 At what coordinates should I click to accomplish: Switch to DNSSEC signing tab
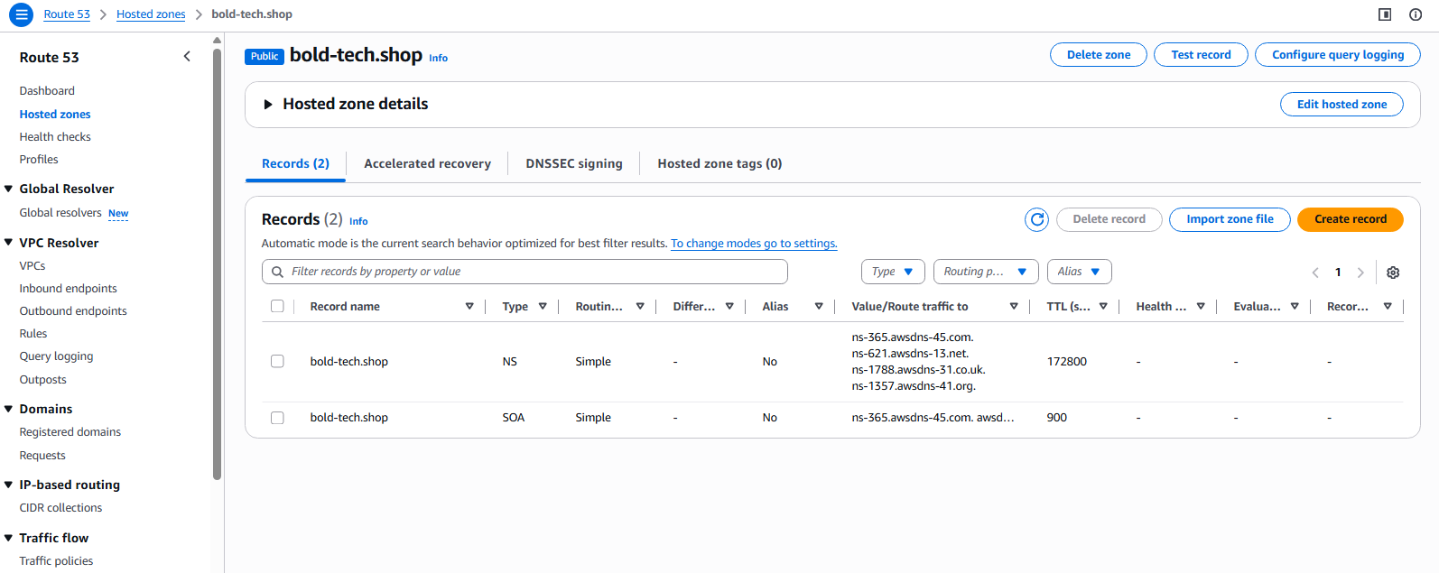point(574,164)
